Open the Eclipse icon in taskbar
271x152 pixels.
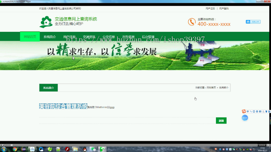click(x=23, y=149)
